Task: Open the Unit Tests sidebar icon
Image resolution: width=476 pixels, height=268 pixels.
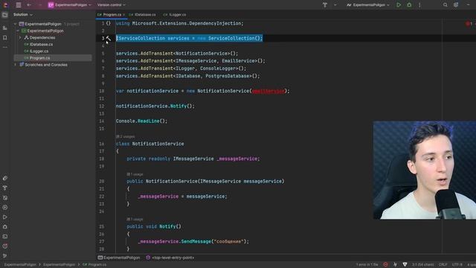Action: (5, 198)
